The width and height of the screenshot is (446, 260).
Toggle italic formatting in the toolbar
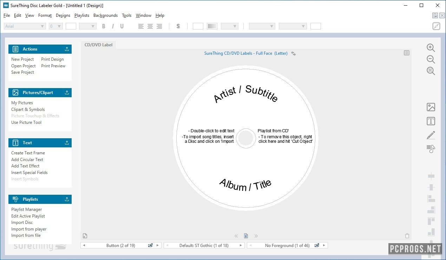tap(113, 26)
